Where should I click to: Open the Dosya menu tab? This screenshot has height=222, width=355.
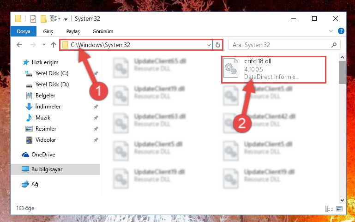click(24, 31)
